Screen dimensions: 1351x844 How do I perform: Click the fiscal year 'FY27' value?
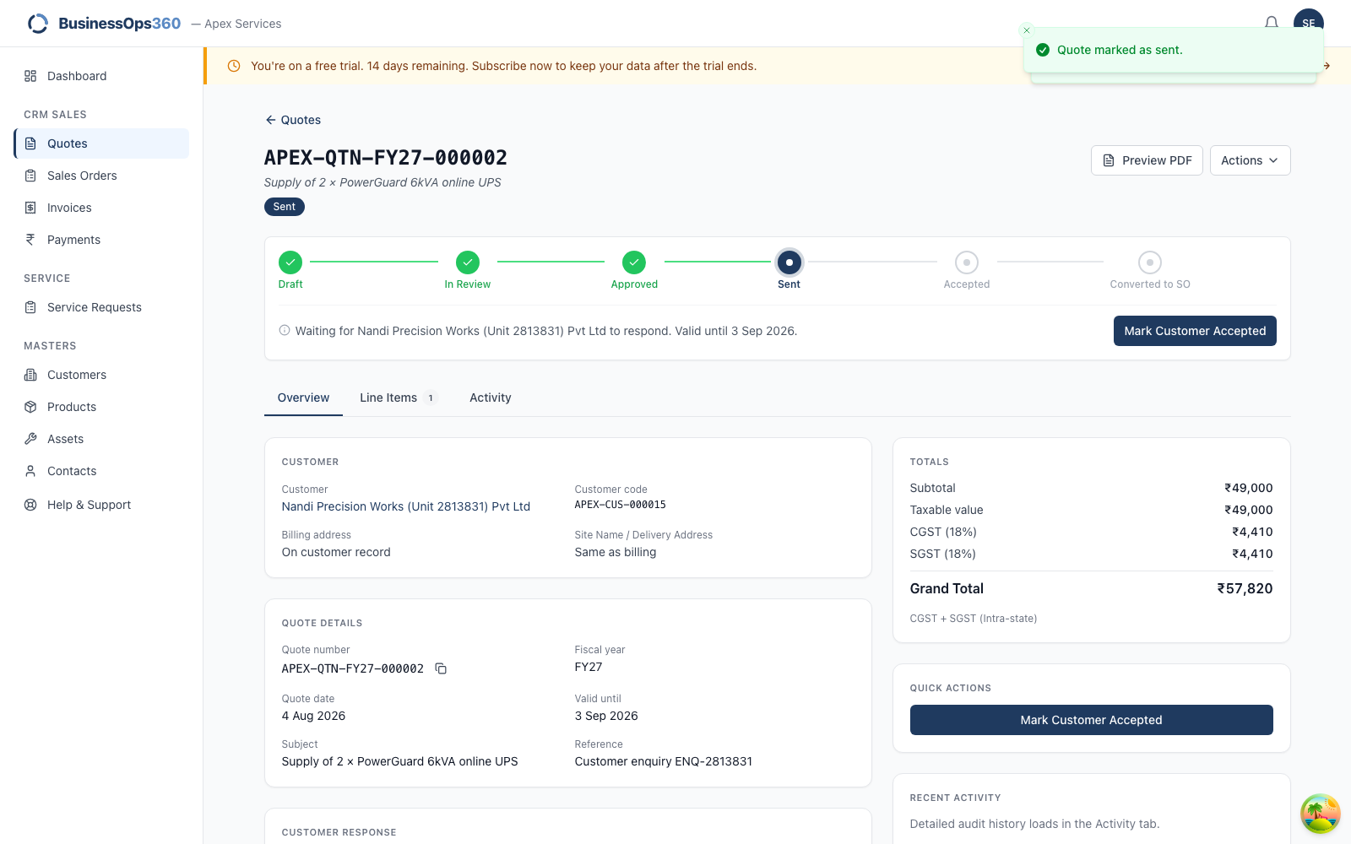pos(589,667)
